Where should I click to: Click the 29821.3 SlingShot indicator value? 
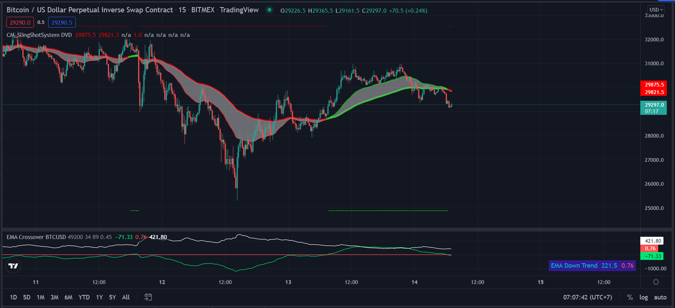point(109,35)
